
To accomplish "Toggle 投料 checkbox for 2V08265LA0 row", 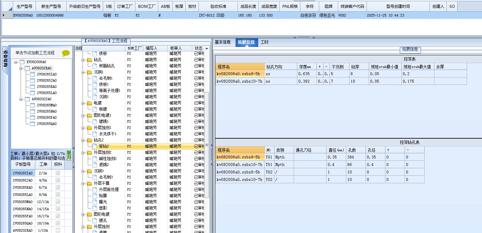I will click(58, 195).
